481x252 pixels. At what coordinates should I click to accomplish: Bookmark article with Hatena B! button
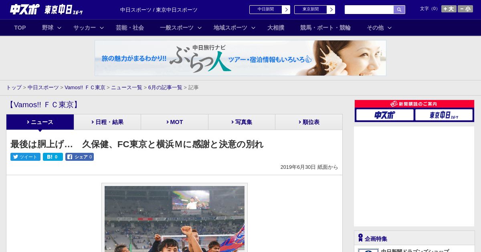pyautogui.click(x=53, y=157)
